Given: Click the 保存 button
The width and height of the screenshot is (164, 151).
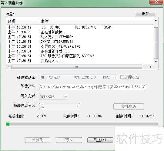Looking at the screenshot, I should tap(146, 13).
